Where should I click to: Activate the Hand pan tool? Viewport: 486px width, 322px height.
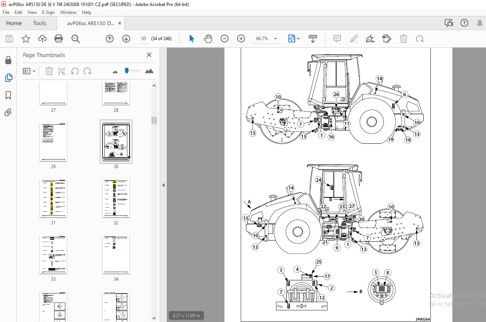[208, 39]
